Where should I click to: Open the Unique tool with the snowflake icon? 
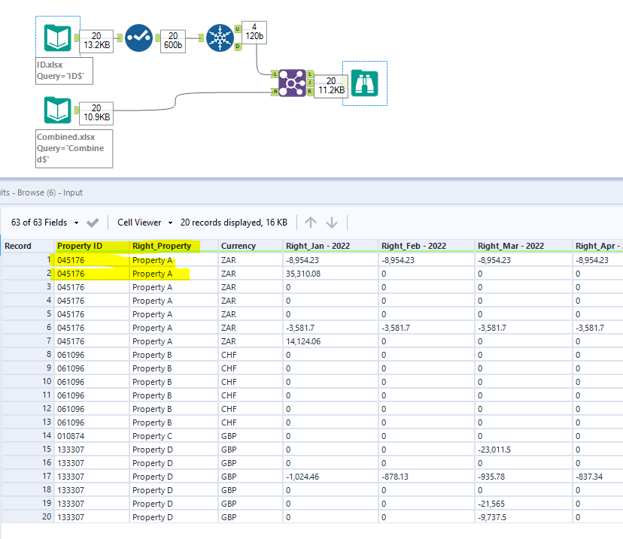coord(220,36)
